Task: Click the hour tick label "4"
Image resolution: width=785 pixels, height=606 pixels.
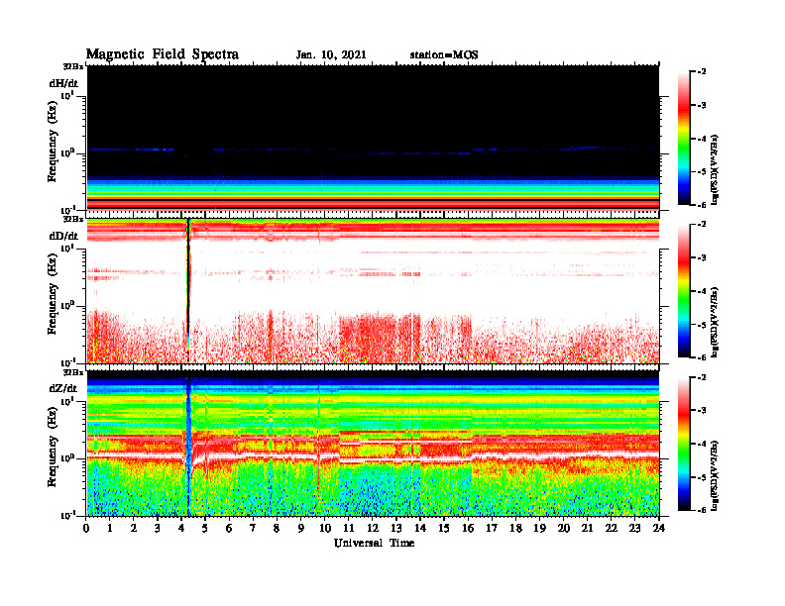Action: point(181,528)
